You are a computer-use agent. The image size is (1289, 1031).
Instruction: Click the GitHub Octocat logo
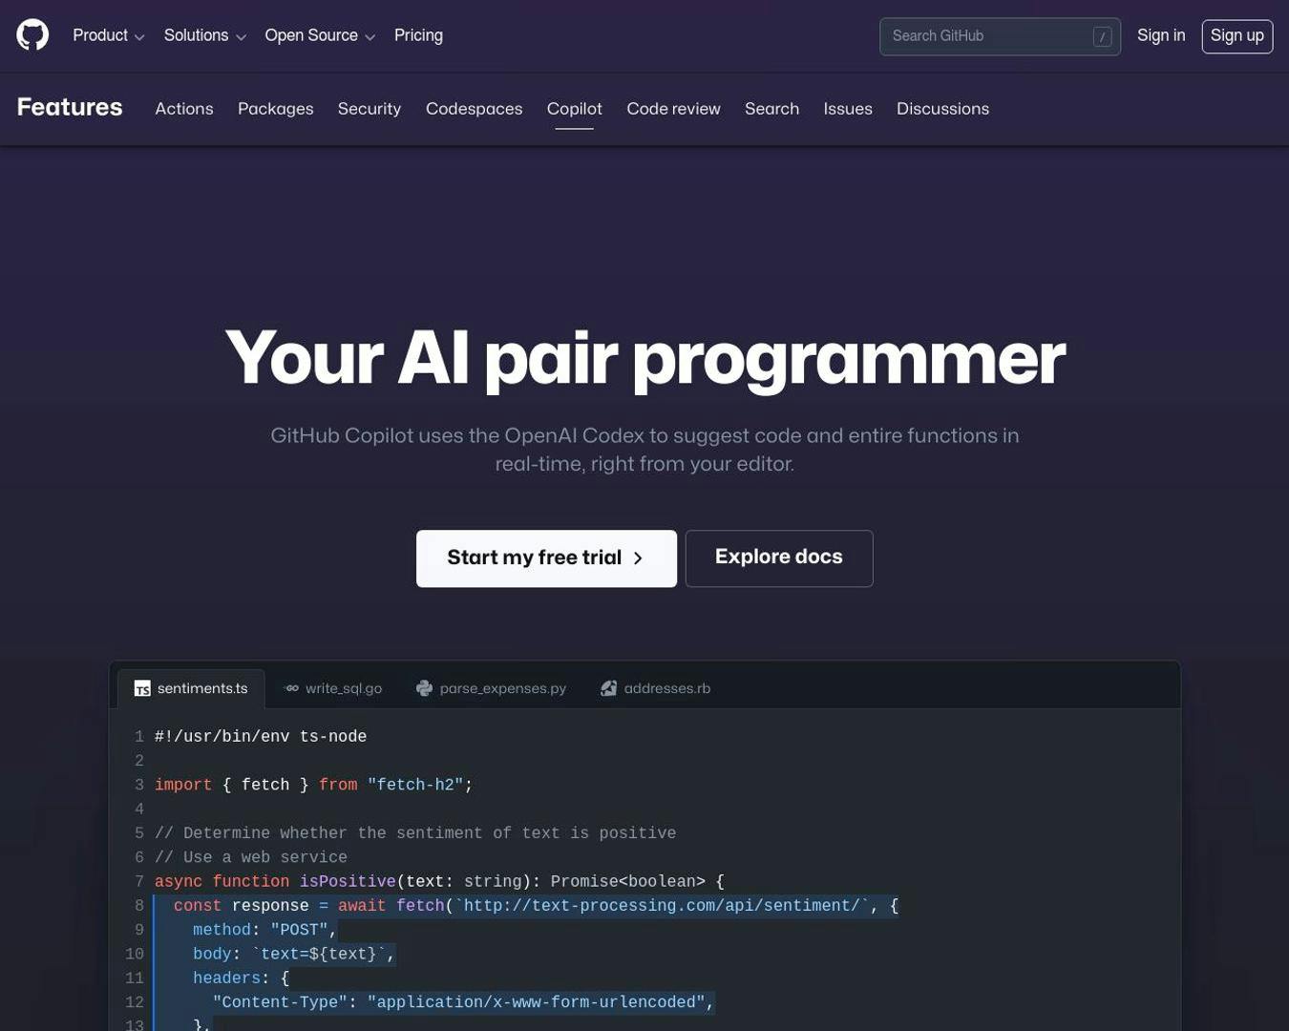coord(32,35)
